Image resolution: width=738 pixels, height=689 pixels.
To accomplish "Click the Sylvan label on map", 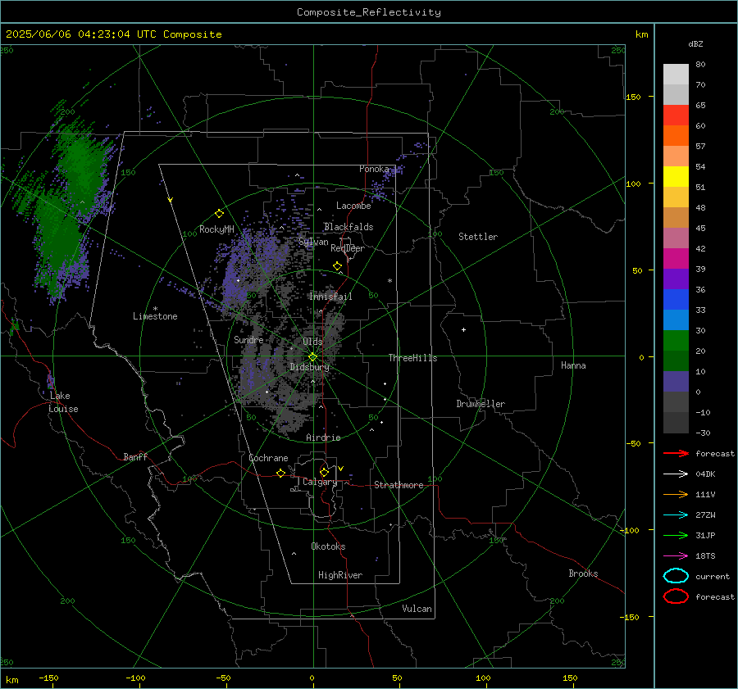I will tap(313, 243).
